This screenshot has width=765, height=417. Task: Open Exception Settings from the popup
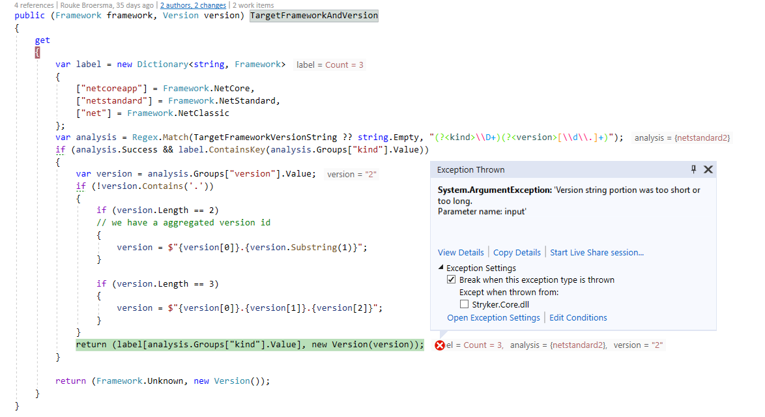(x=493, y=317)
